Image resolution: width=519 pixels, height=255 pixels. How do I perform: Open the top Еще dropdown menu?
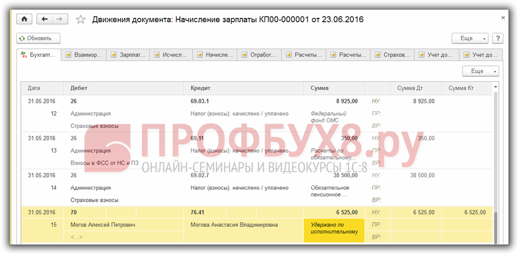pyautogui.click(x=470, y=38)
